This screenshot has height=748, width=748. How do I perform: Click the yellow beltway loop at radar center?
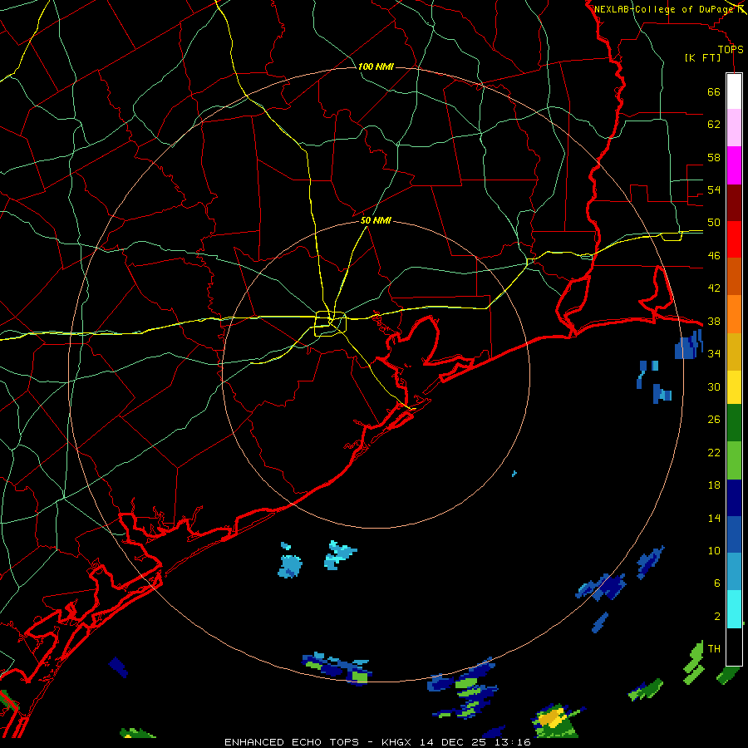(x=330, y=323)
